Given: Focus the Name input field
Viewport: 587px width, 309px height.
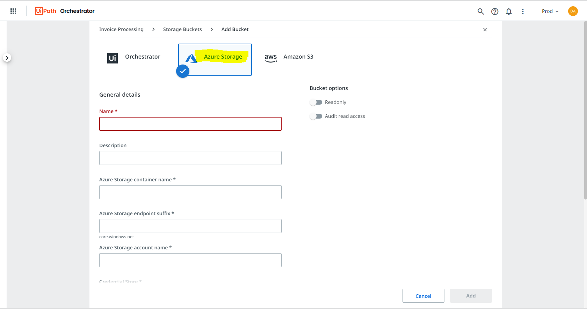Looking at the screenshot, I should pos(190,124).
